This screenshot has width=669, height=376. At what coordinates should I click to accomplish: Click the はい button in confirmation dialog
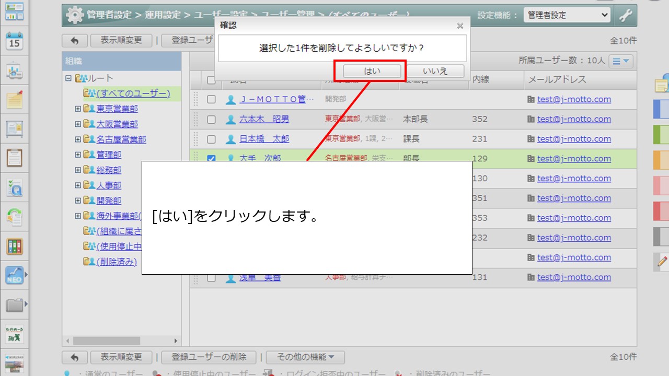[x=372, y=71]
